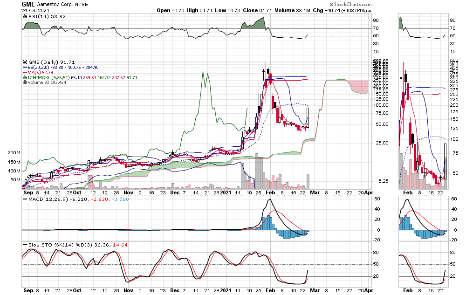The width and height of the screenshot is (466, 295).
Task: Click the Close 91.71 value
Action: pyautogui.click(x=257, y=10)
